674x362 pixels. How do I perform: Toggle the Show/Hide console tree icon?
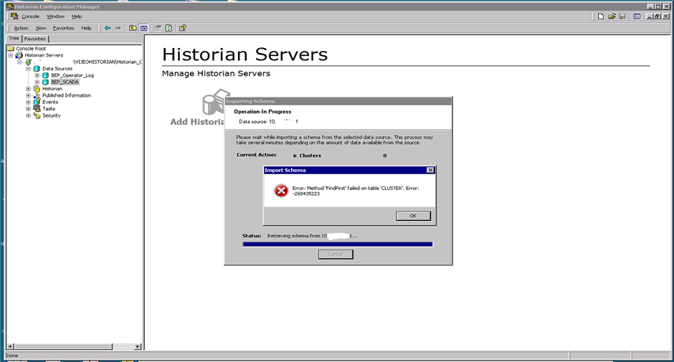point(143,28)
